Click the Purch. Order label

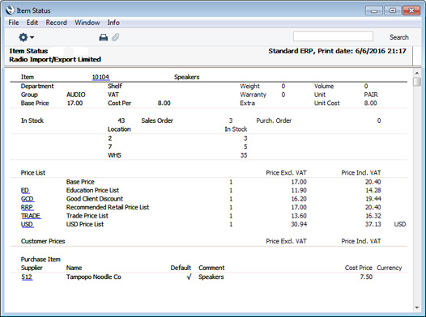274,120
